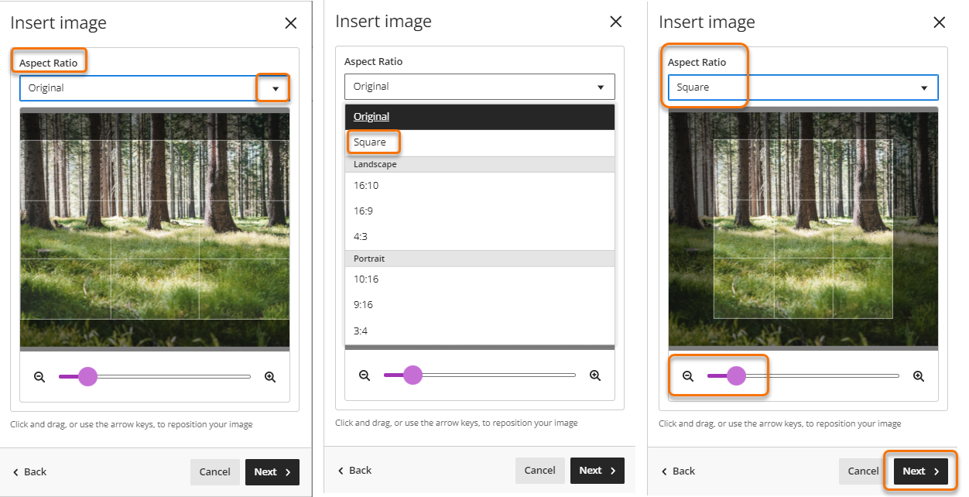The image size is (969, 497).
Task: Click zoom-out magnifier in the Square ratio dialog
Action: point(688,376)
